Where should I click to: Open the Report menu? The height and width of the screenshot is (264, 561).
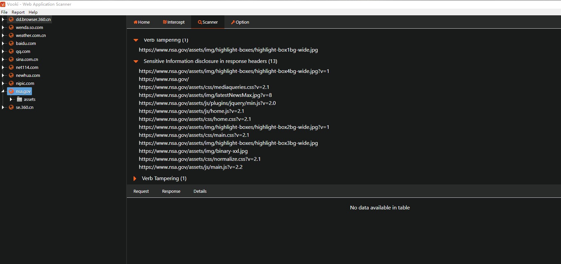(18, 12)
